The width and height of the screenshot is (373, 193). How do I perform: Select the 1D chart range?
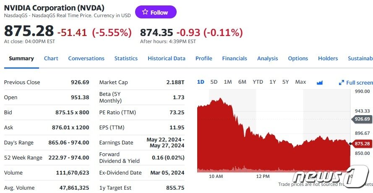pyautogui.click(x=201, y=82)
